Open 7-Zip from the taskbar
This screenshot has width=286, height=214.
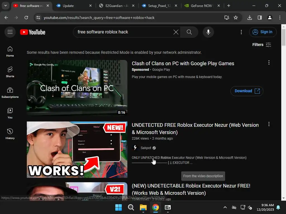(x=168, y=207)
